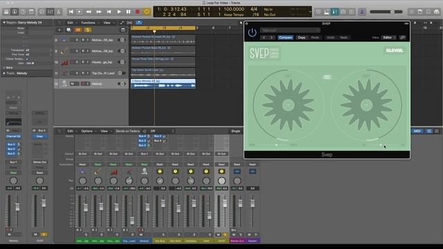Viewport: 443px width, 249px height.
Task: Toggle the Flex show/hide button
Action: click(x=129, y=23)
